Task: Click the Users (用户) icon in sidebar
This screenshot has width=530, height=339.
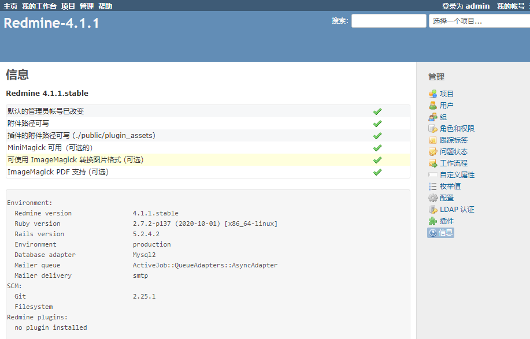Action: 433,105
